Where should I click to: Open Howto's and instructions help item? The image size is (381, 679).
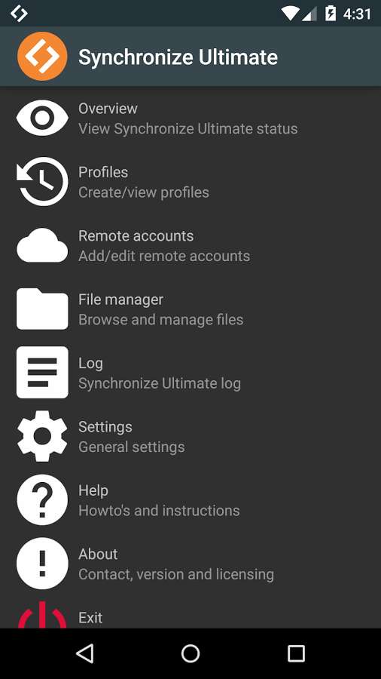[x=159, y=511]
